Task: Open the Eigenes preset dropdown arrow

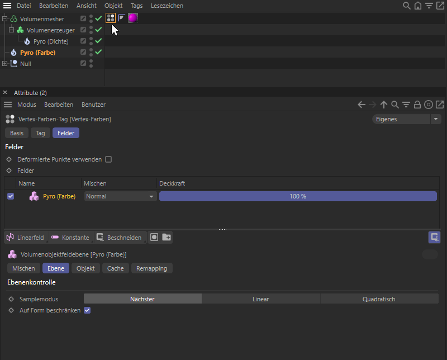Action: [x=436, y=119]
